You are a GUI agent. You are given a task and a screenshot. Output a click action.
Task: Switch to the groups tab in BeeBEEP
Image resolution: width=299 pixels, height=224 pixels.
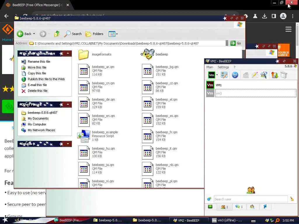pyautogui.click(x=252, y=207)
